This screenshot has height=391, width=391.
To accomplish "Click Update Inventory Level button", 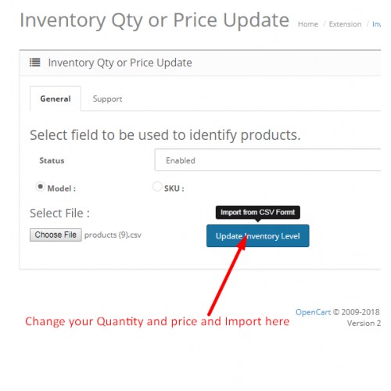I will 258,236.
